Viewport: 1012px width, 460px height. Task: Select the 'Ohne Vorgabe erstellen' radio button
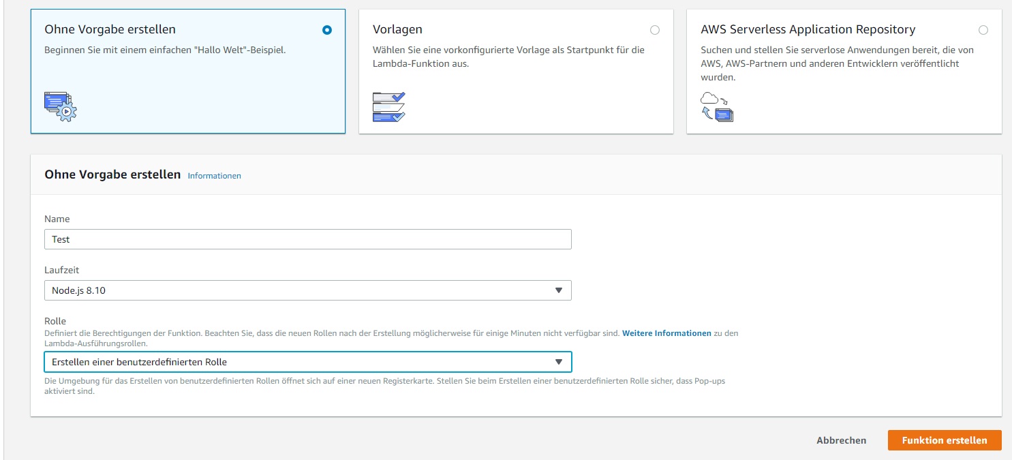click(x=327, y=30)
